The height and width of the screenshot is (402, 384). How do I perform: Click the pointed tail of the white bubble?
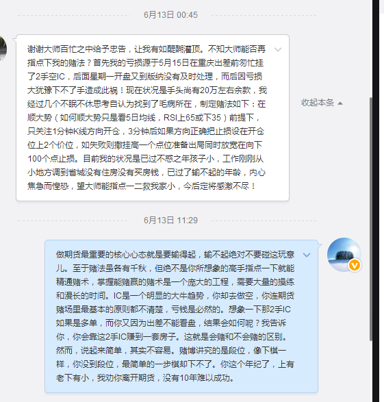tap(14, 39)
